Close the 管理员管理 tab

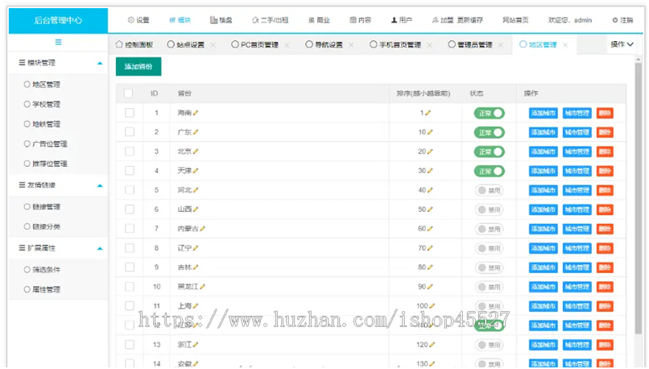(501, 45)
